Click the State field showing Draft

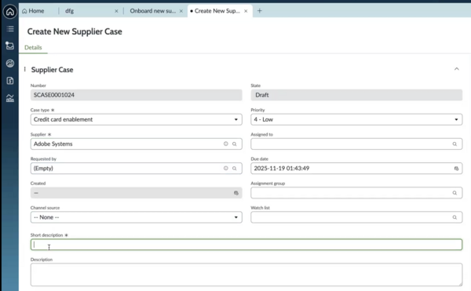[x=356, y=95]
